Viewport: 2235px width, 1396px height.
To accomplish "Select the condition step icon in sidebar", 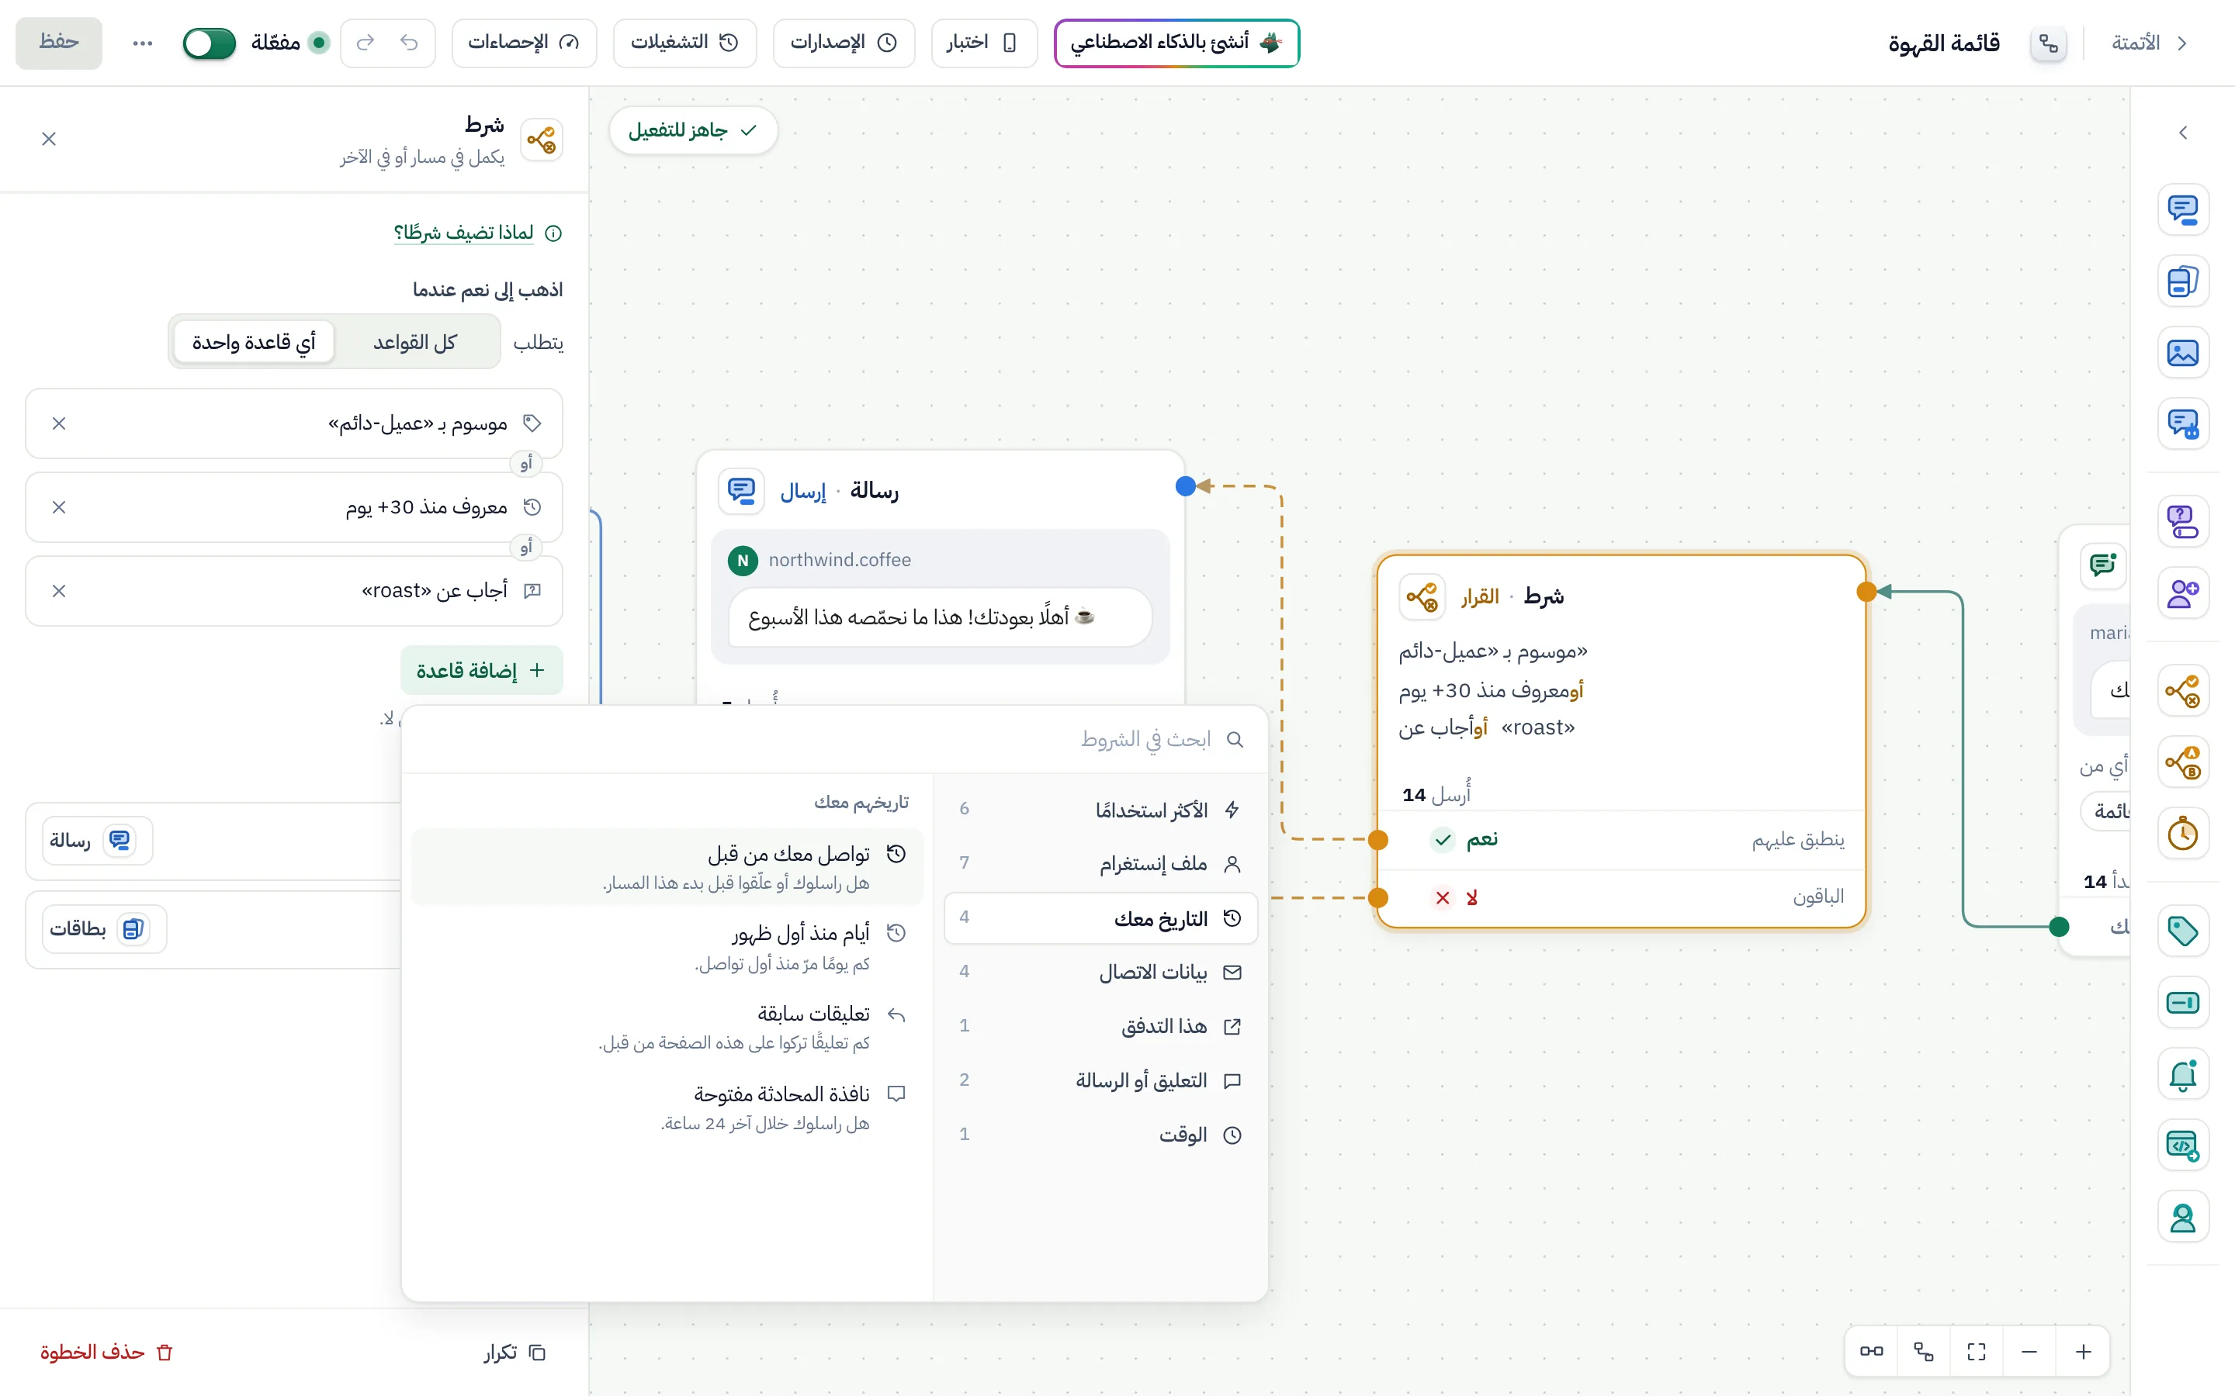I will (2182, 690).
